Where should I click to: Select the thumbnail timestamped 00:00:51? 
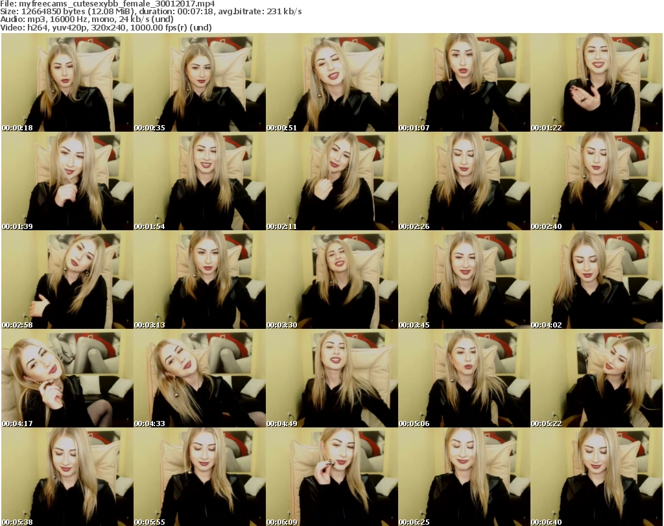(x=331, y=82)
